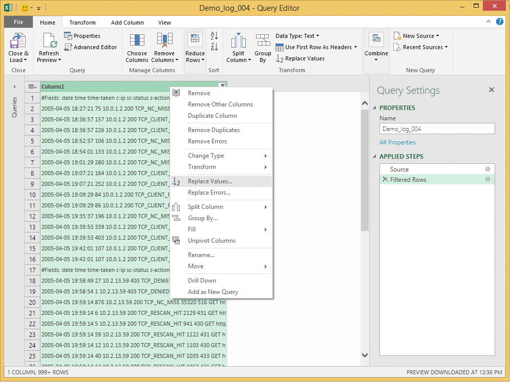The image size is (510, 382).
Task: Open the Move submenu
Action: (x=221, y=266)
